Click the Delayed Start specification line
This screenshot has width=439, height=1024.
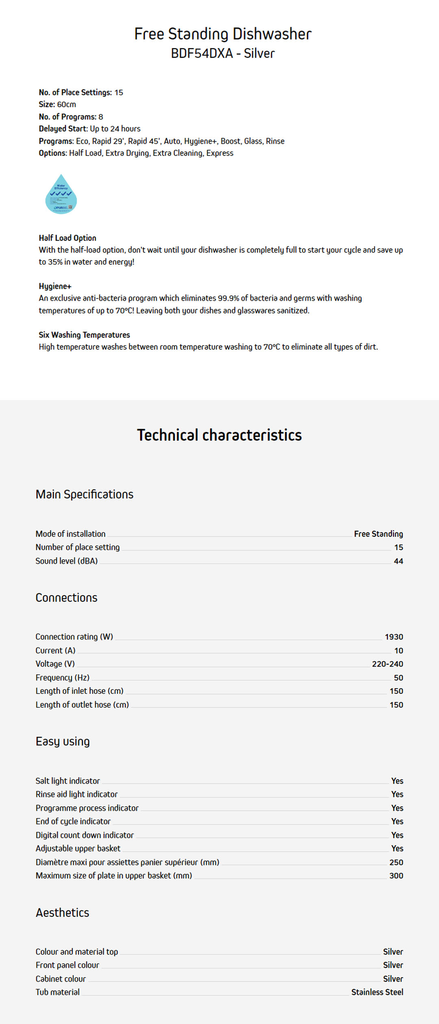pyautogui.click(x=89, y=129)
